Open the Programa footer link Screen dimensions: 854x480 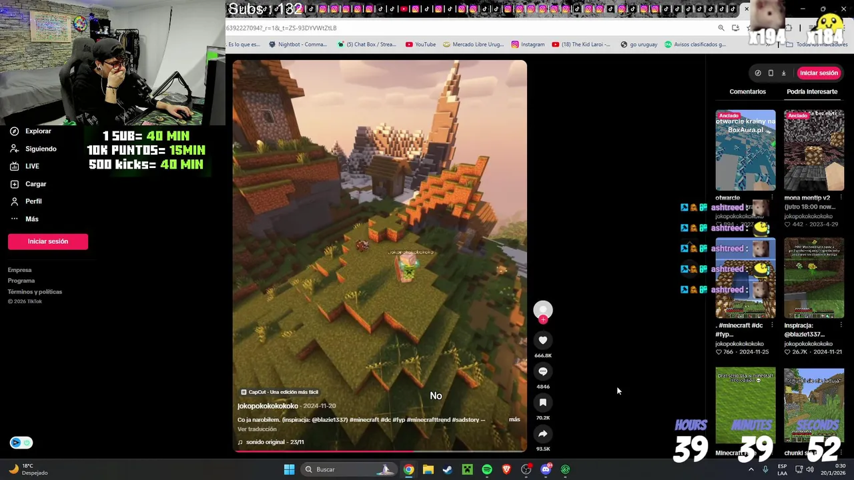[21, 281]
